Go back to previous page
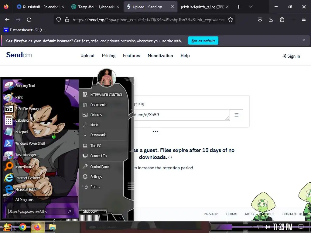311x233 pixels. pyautogui.click(x=7, y=20)
